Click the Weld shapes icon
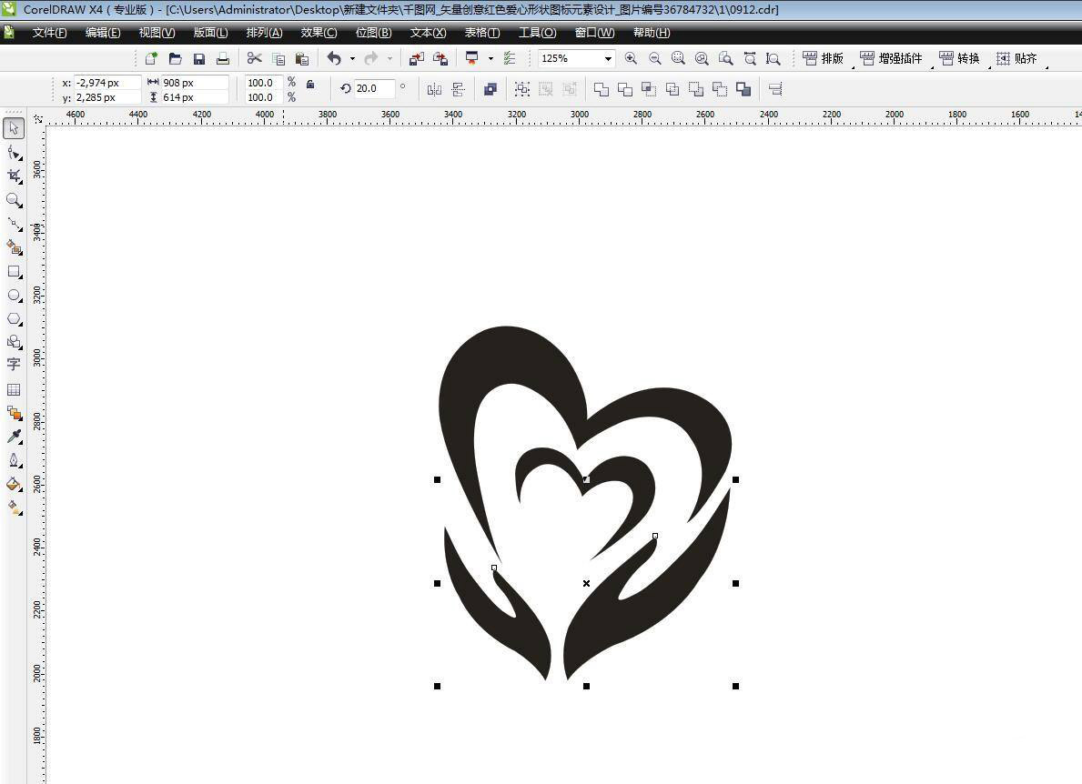This screenshot has height=784, width=1082. (602, 89)
